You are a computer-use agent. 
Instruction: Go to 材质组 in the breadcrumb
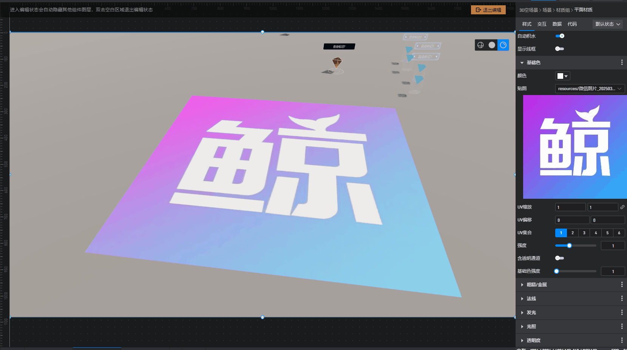pos(563,10)
